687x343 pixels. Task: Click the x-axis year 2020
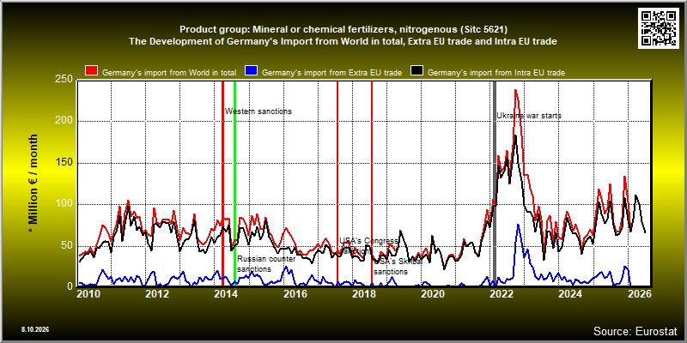coord(432,293)
